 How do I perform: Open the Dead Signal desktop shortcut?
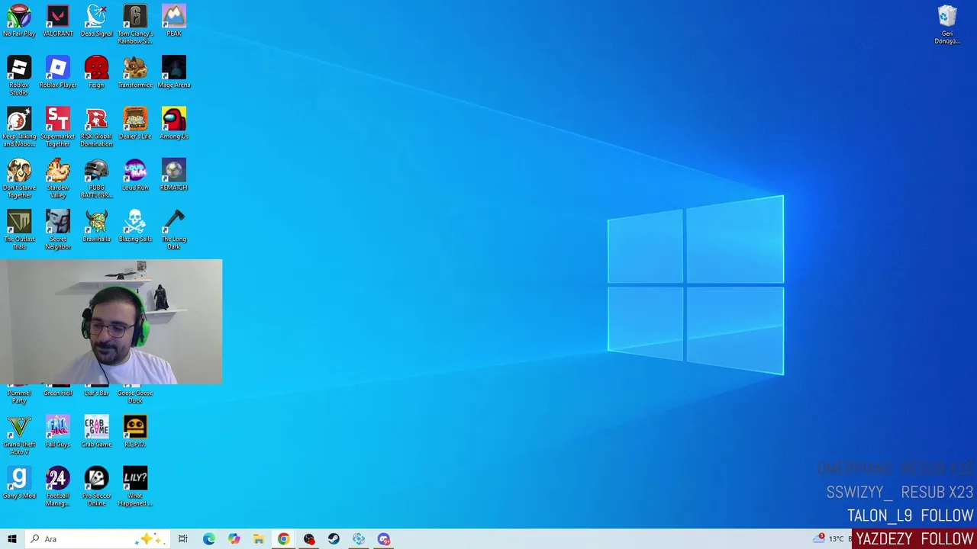point(97,21)
